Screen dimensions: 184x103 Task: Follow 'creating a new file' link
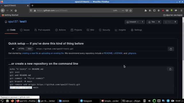(30, 53)
